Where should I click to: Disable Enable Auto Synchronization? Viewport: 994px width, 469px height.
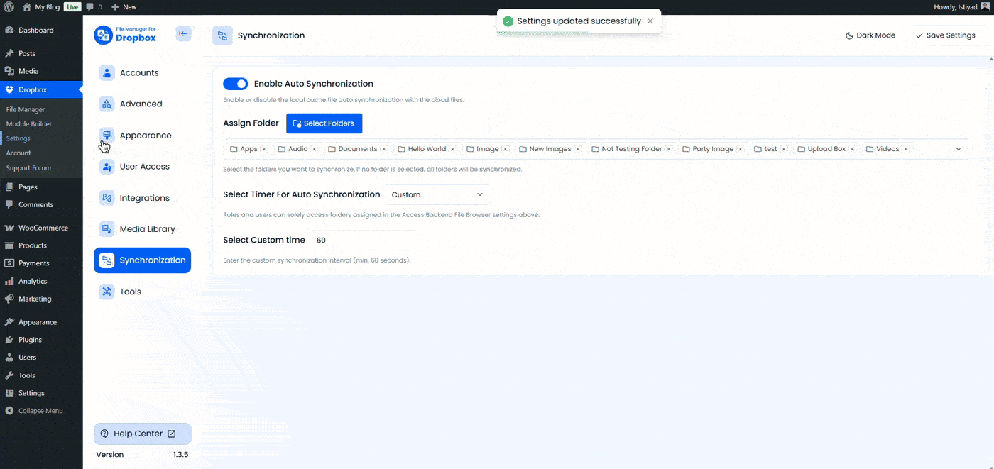coord(235,83)
